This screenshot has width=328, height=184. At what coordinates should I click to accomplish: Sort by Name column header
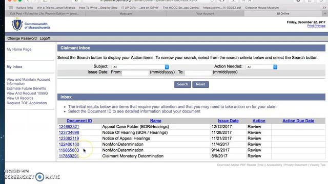click(x=156, y=121)
